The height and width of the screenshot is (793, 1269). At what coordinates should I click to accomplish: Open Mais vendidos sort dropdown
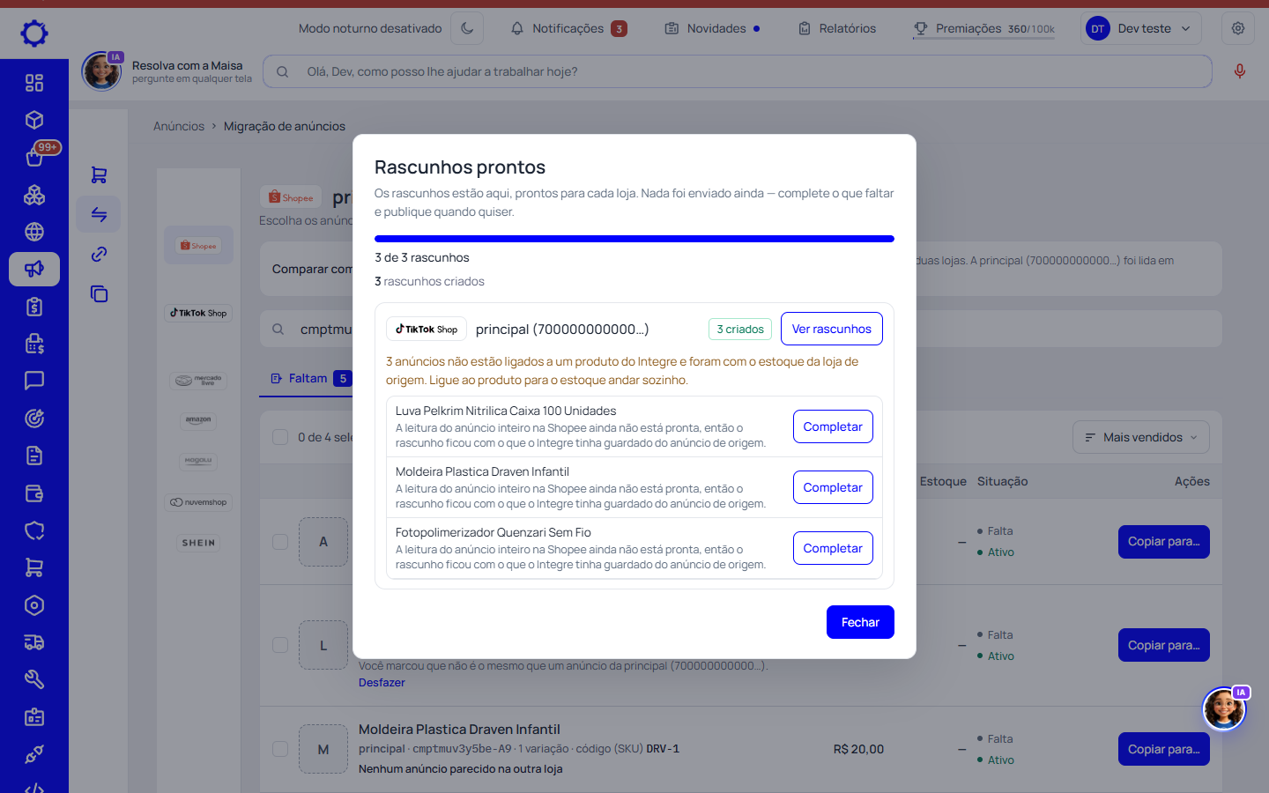tap(1141, 437)
